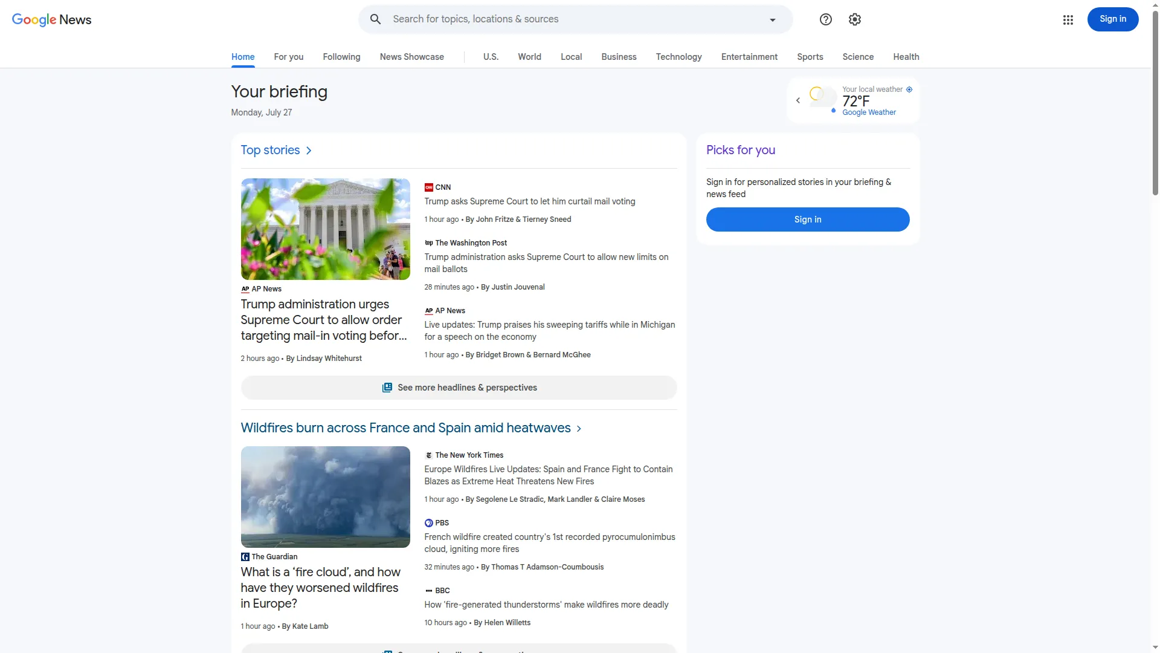Click the page vertical scrollbar
Image resolution: width=1160 pixels, height=653 pixels.
point(1155,103)
